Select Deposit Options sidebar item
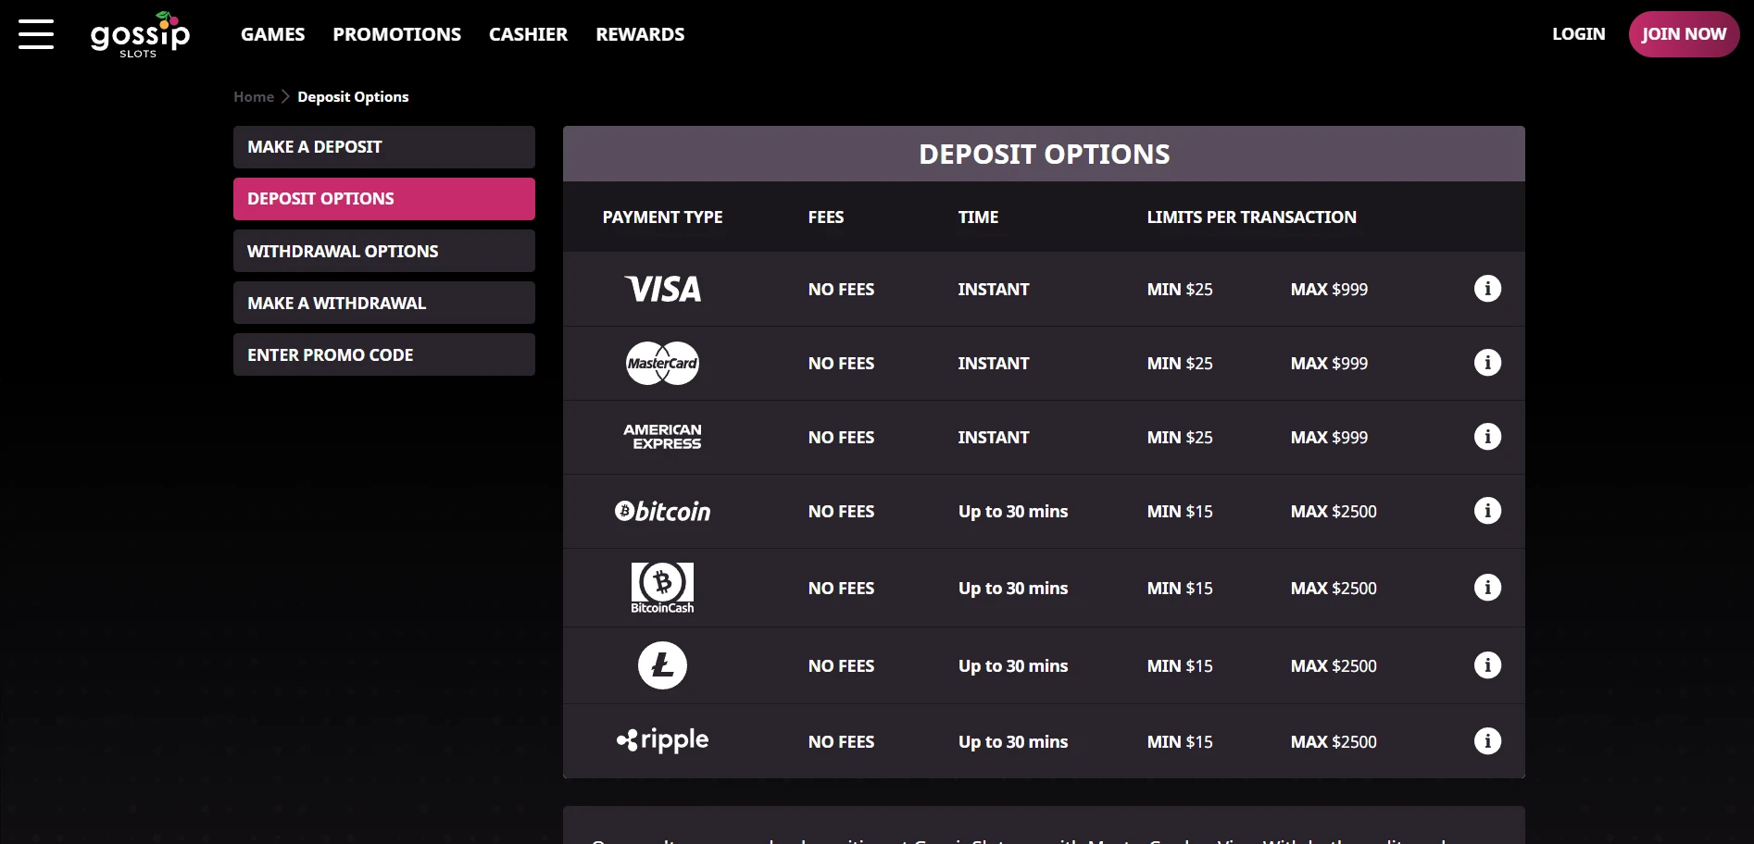 click(384, 199)
